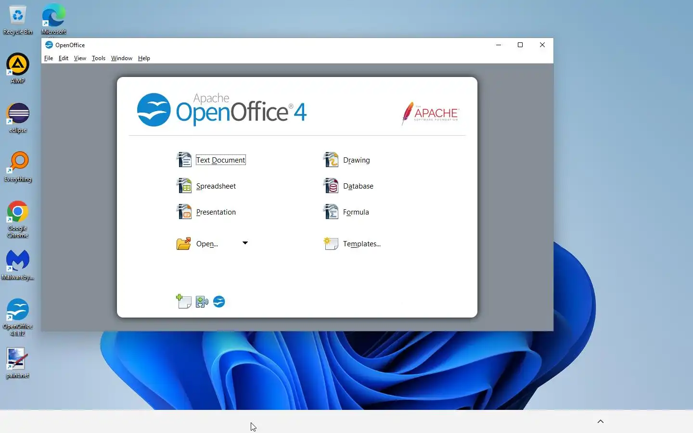The image size is (693, 433).
Task: Click the Open... button label
Action: point(207,243)
